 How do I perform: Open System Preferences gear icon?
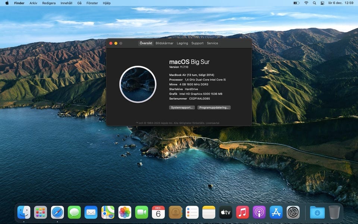293,212
